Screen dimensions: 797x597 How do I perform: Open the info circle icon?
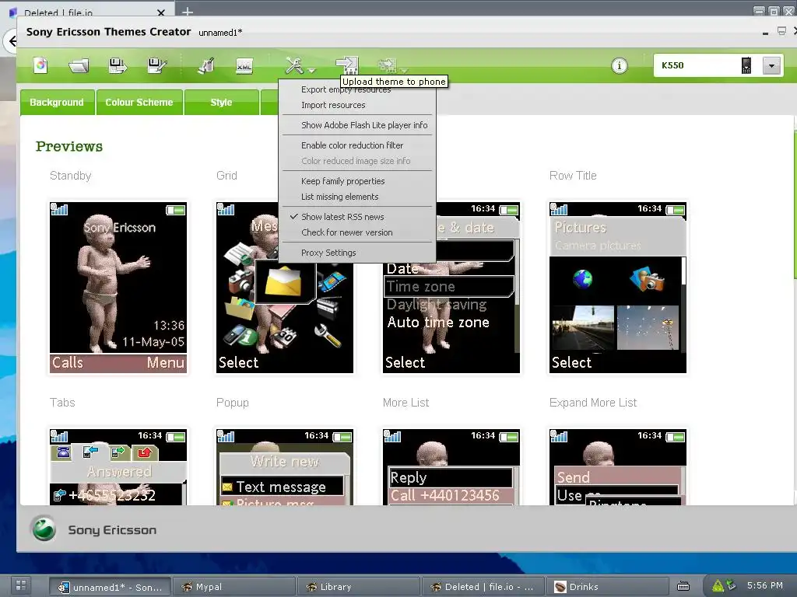pyautogui.click(x=619, y=65)
